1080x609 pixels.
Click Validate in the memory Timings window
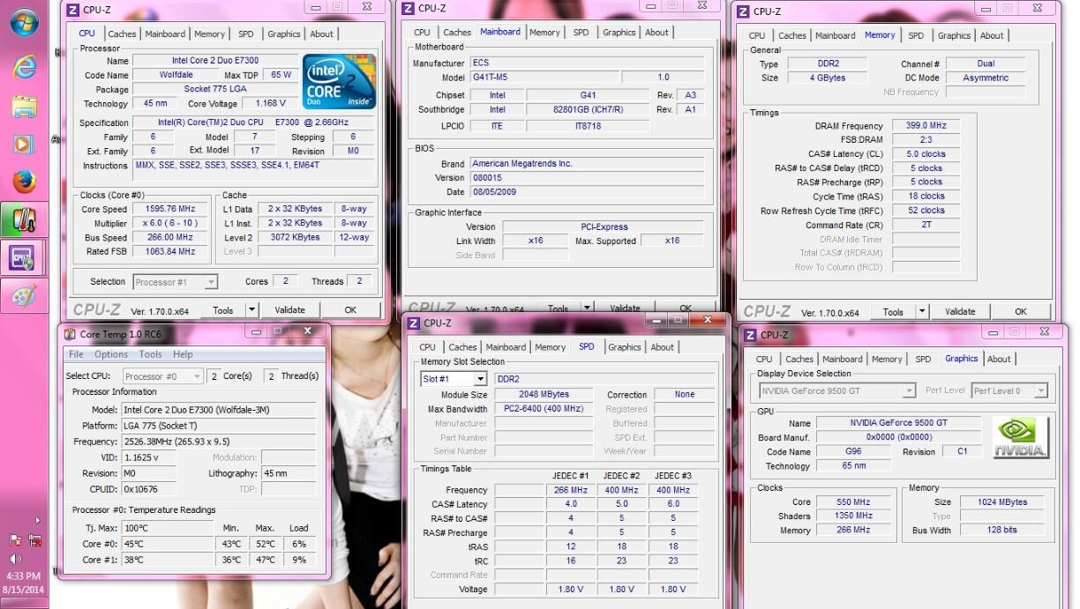tap(960, 312)
